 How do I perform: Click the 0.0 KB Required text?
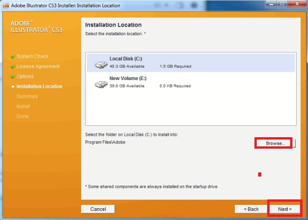[x=175, y=86]
